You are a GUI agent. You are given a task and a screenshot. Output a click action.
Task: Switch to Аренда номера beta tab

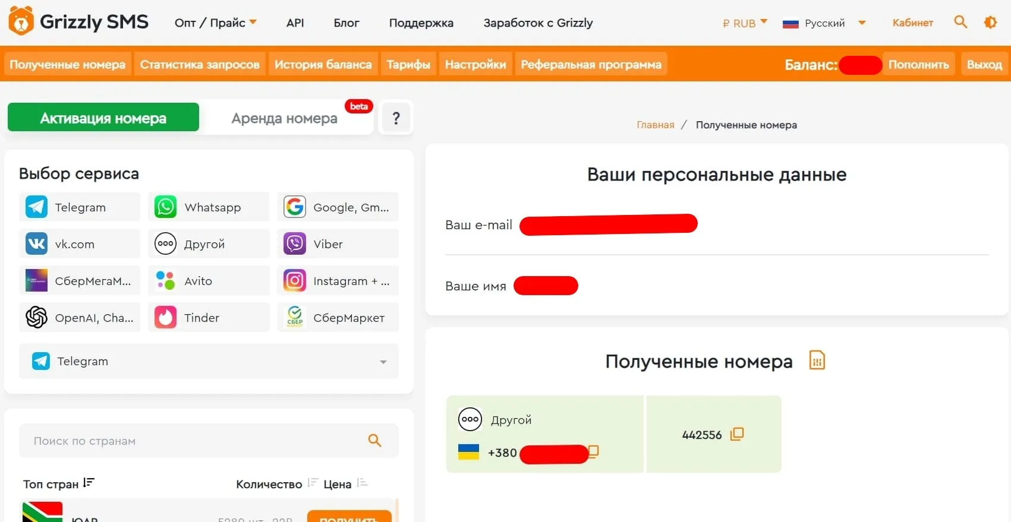click(x=285, y=118)
